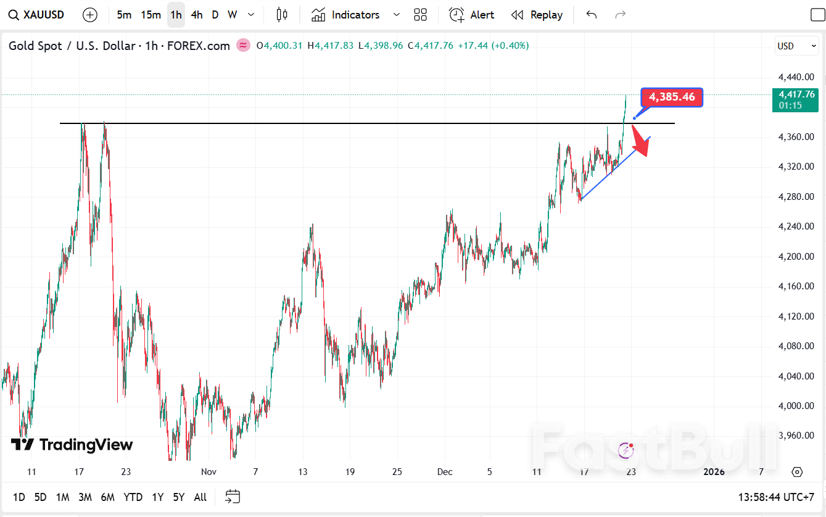
Task: Open the go-to-date calendar icon
Action: [x=233, y=497]
